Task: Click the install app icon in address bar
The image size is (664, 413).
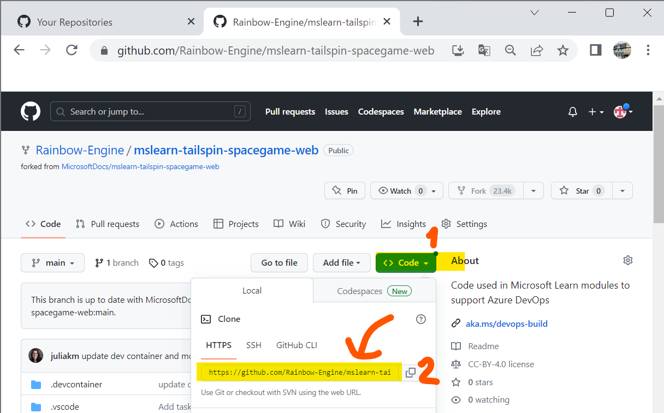Action: tap(458, 50)
